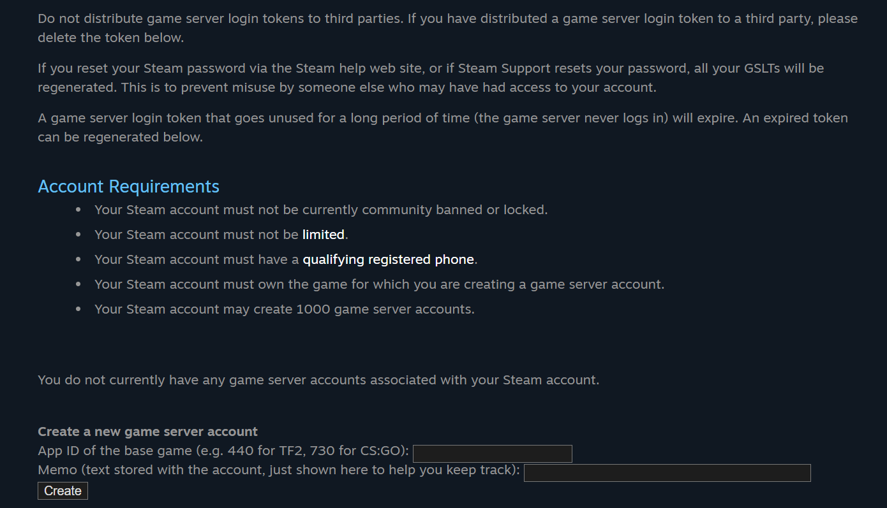
Task: Click the "Create a new game server account" heading
Action: tap(147, 432)
